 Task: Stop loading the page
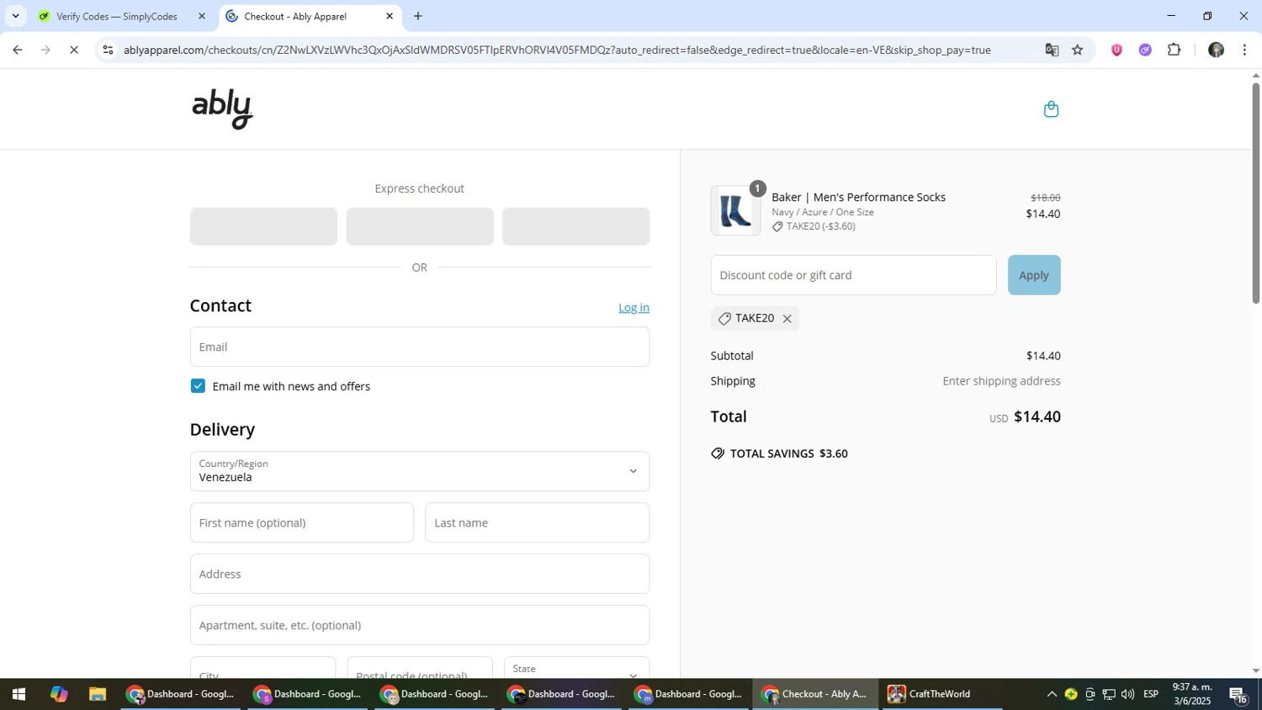(75, 50)
